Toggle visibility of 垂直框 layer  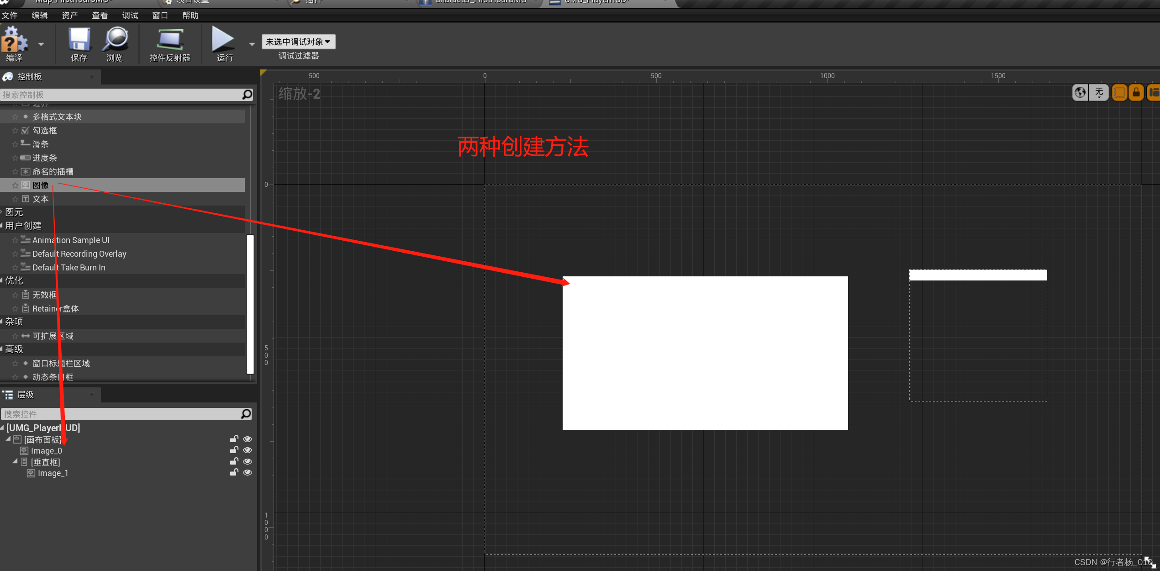point(248,462)
